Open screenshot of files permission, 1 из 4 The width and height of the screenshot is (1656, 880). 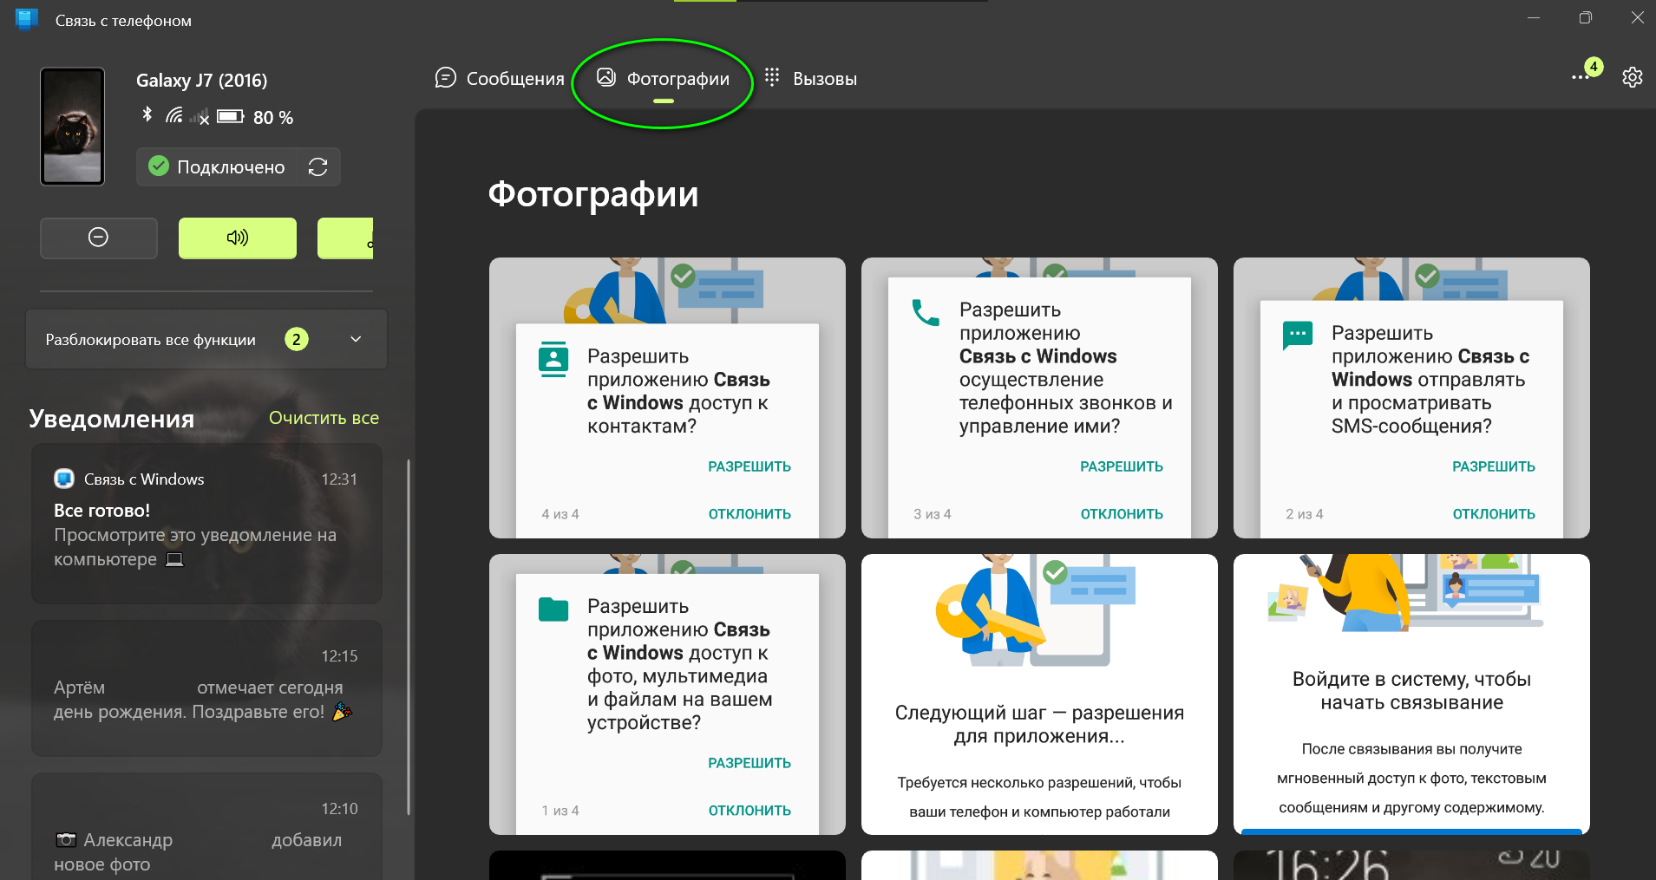[x=667, y=694]
